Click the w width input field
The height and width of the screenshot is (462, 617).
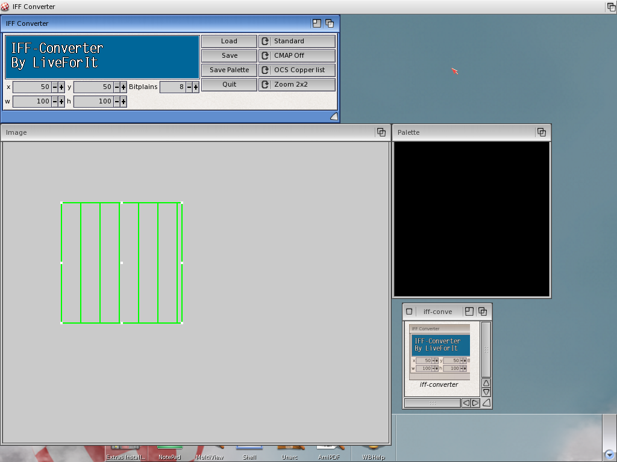(x=31, y=102)
